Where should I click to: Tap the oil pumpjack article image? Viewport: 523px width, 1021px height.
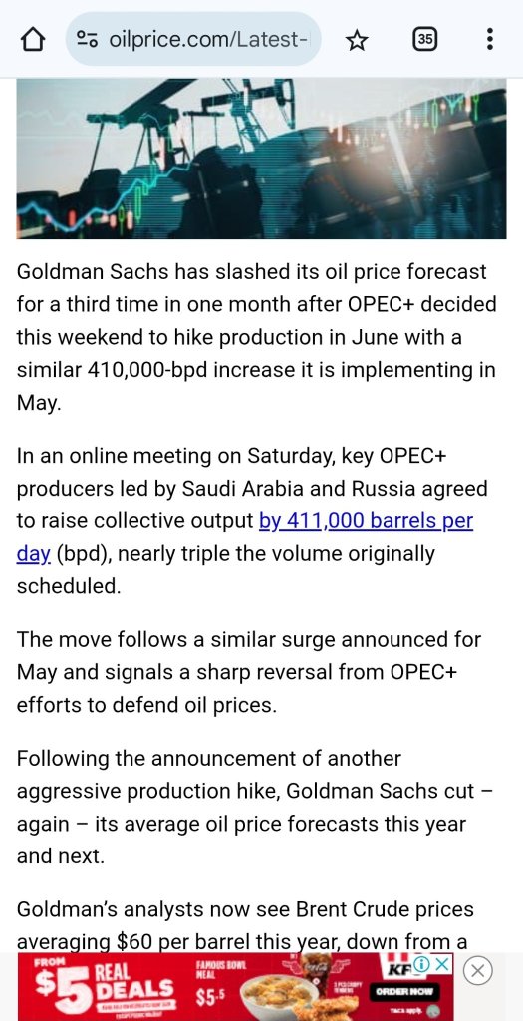click(x=261, y=159)
